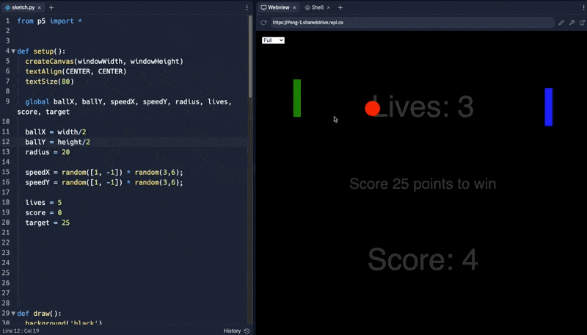Add a new editor tab next to sketch.py
The height and width of the screenshot is (335, 587).
tap(51, 7)
